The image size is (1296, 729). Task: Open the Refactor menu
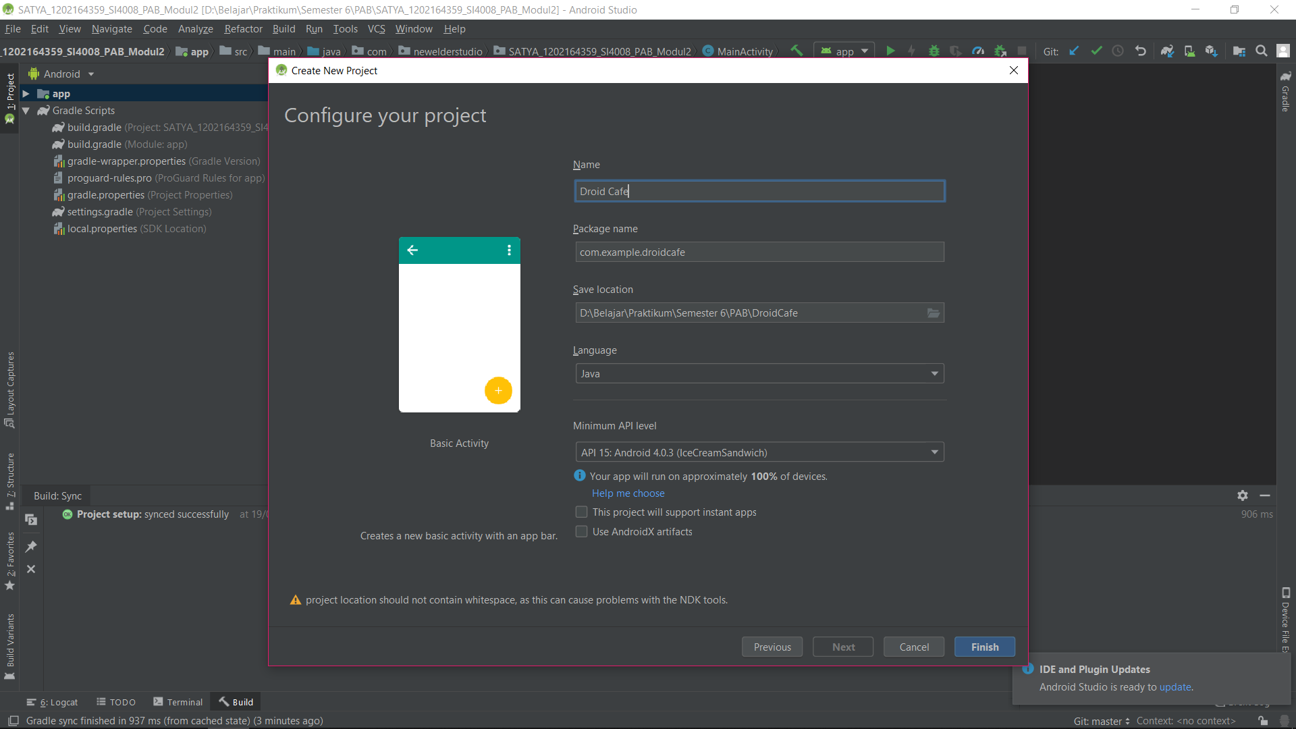pos(243,29)
